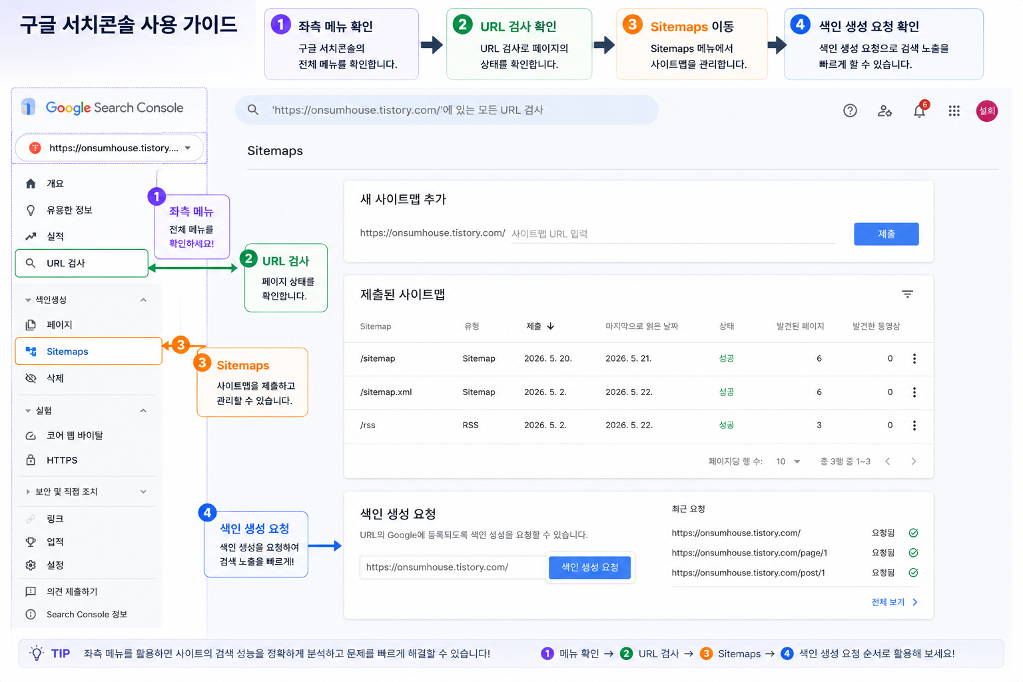Open the account profile avatar
The height and width of the screenshot is (682, 1023).
(x=987, y=111)
